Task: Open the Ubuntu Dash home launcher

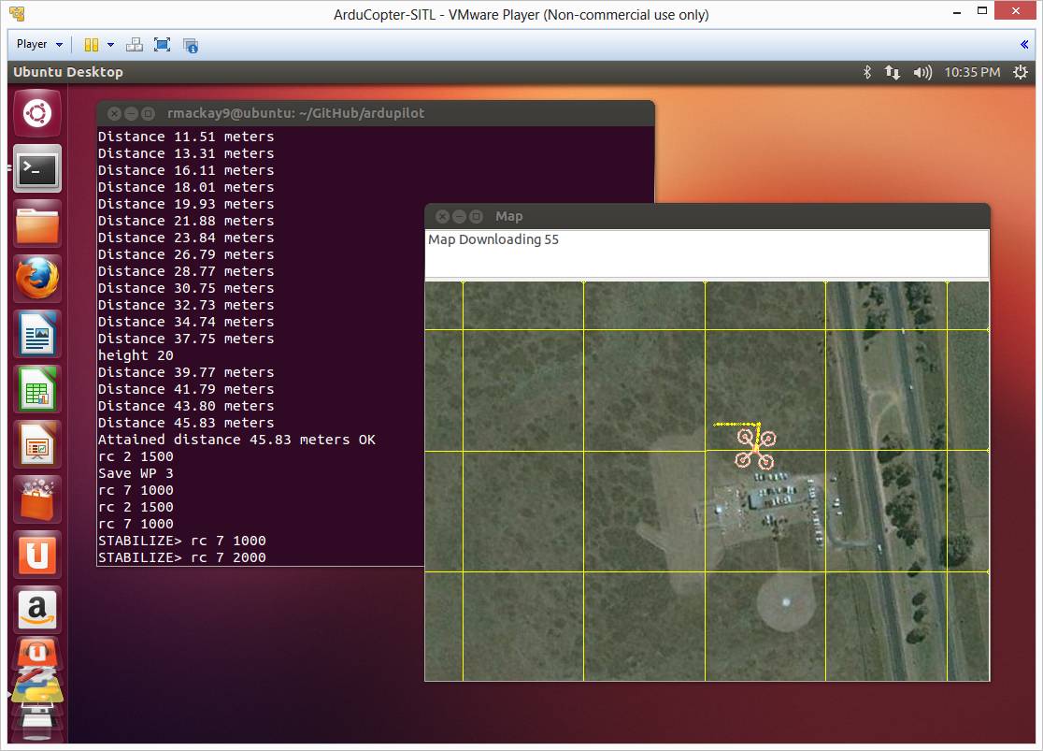Action: 37,114
